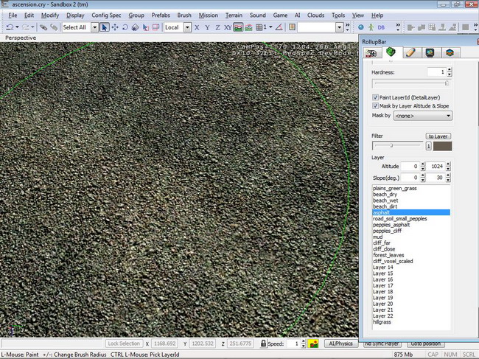Expand toolbar overflow chevron after DB

(x=398, y=27)
